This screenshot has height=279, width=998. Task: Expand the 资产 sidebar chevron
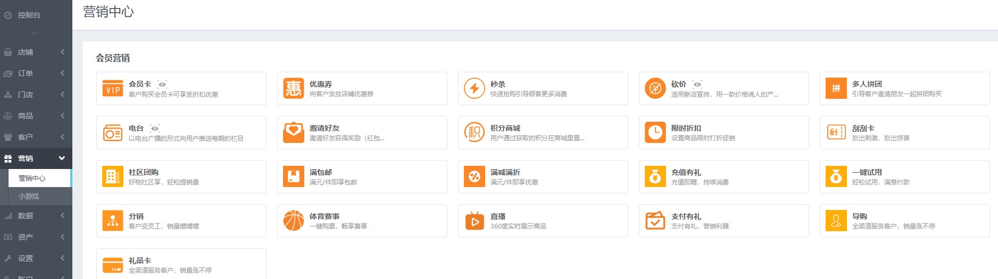click(x=63, y=237)
